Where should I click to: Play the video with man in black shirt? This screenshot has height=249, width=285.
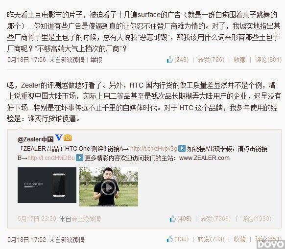pyautogui.click(x=109, y=187)
